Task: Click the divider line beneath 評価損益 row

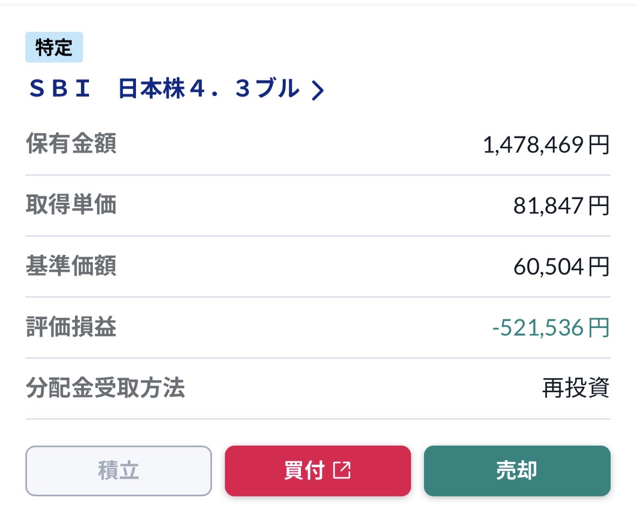Action: (318, 358)
